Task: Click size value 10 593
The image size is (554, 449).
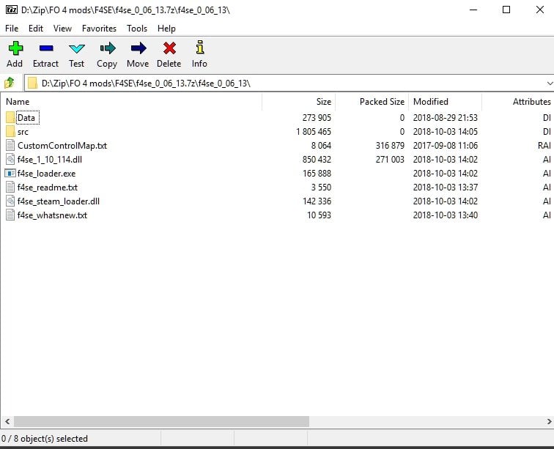Action: tap(319, 215)
